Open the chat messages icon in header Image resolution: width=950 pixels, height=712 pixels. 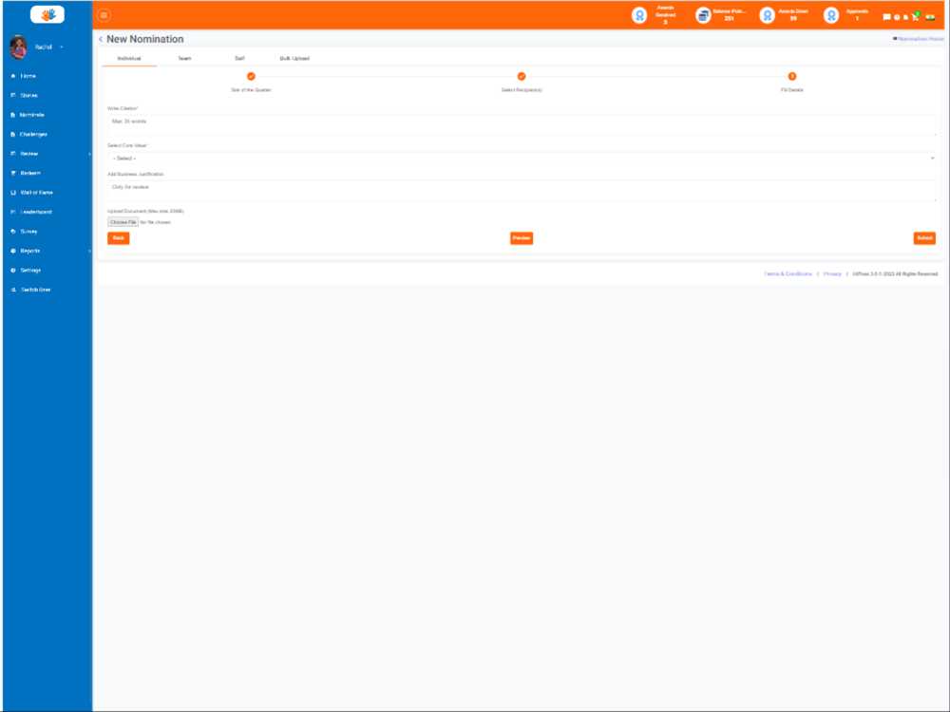point(886,17)
